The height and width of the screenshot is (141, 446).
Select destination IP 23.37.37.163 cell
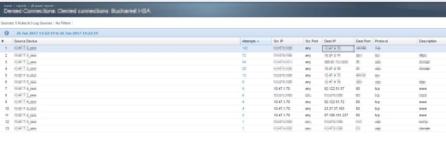point(334,108)
